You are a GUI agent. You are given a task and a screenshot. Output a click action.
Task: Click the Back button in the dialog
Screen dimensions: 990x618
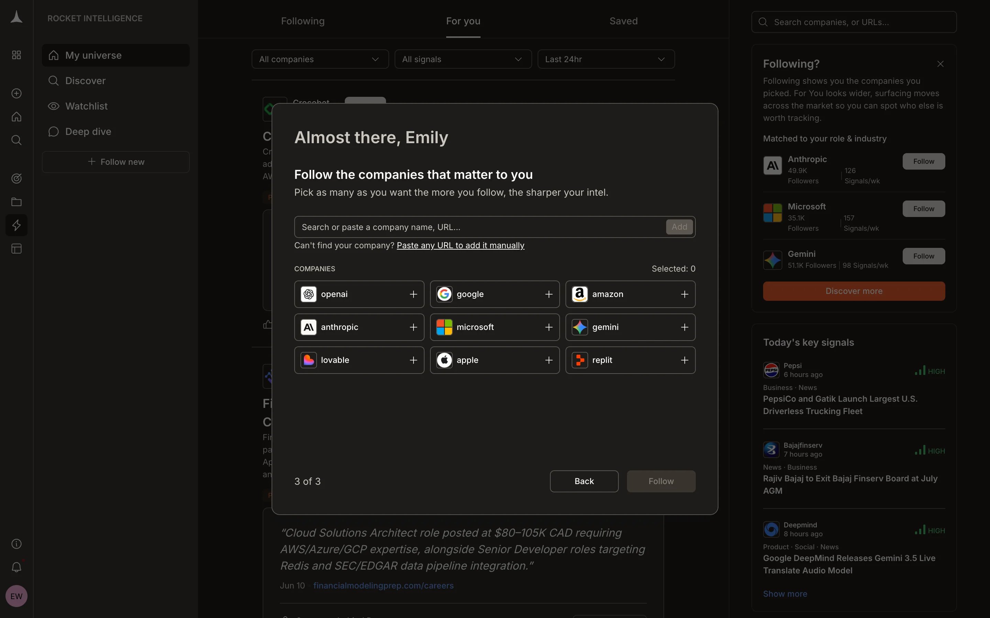pos(584,481)
